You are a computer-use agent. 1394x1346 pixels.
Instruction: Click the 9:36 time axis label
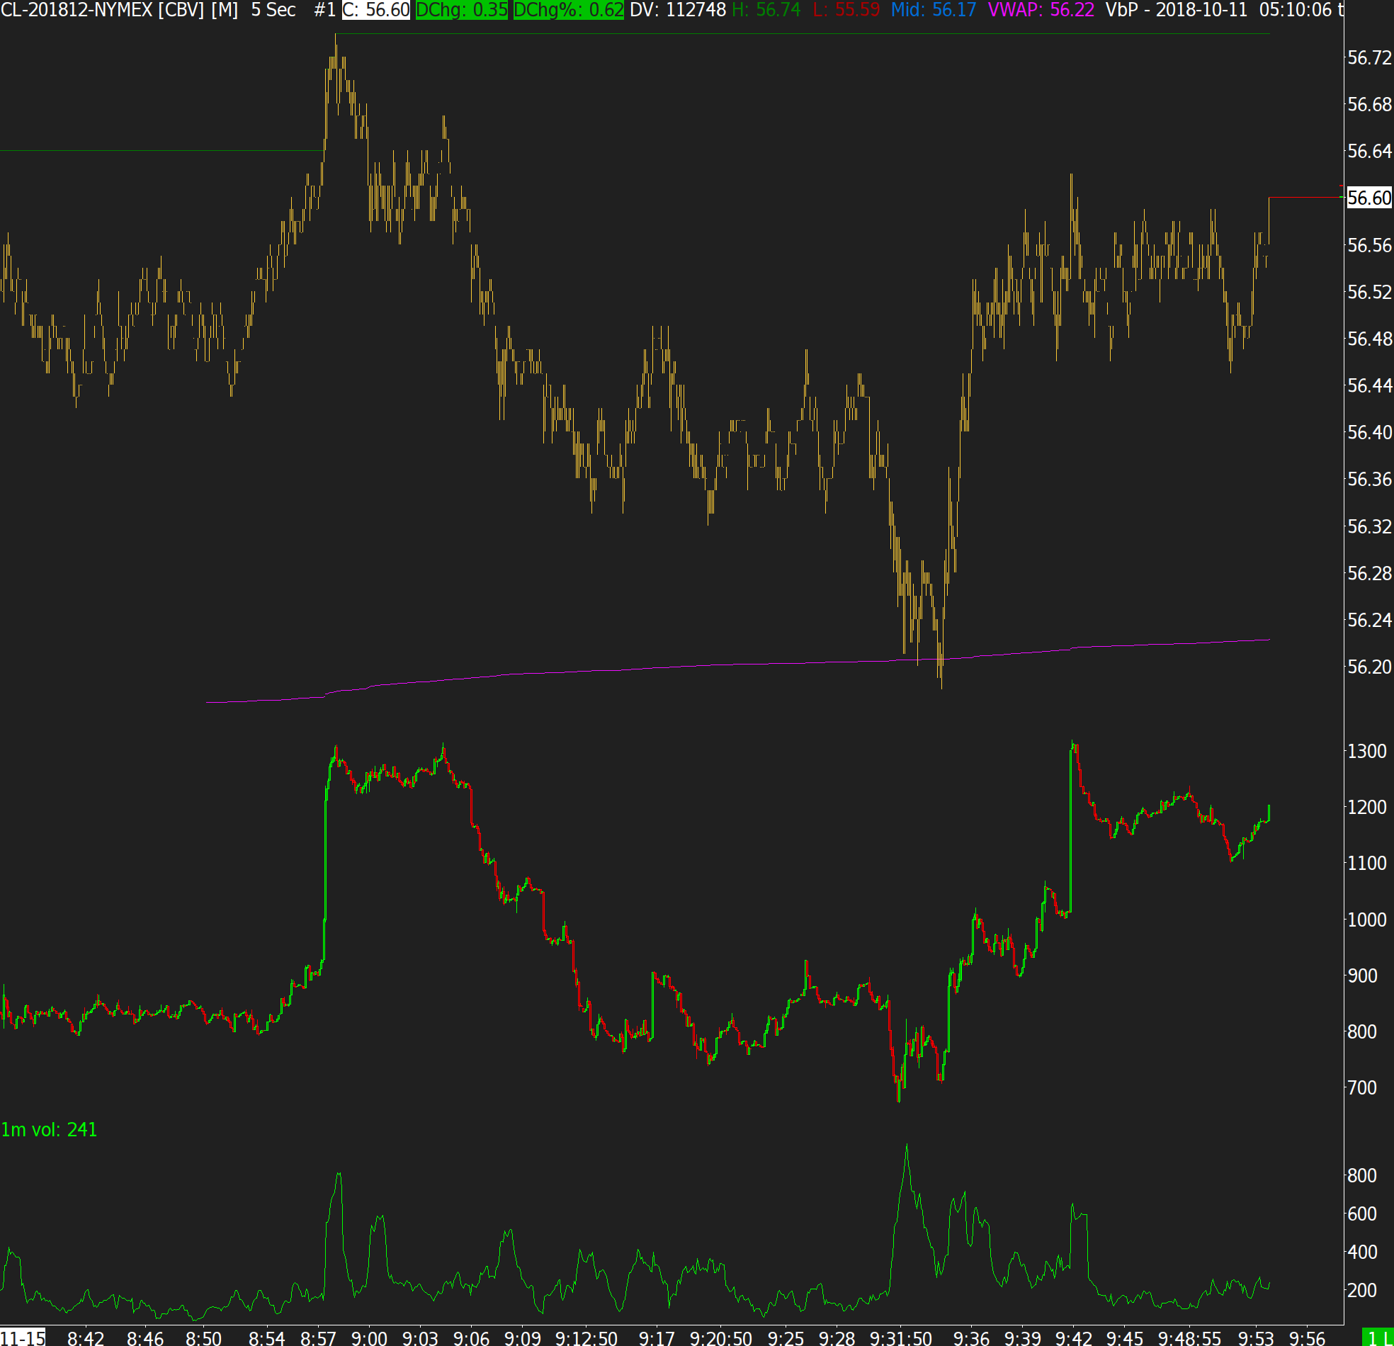(972, 1337)
